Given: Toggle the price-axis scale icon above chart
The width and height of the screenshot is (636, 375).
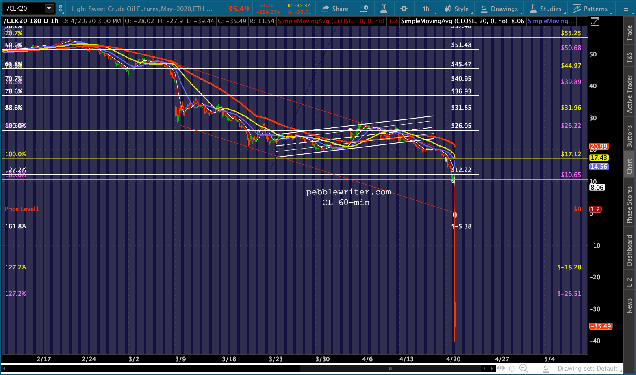Looking at the screenshot, I should 595,22.
